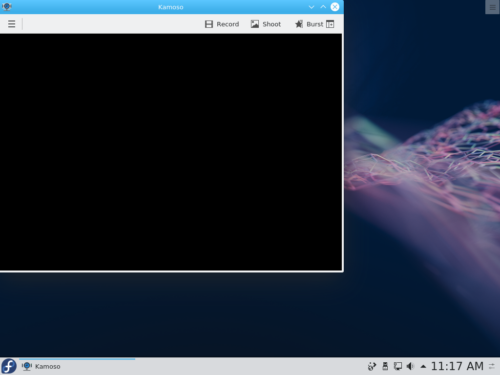This screenshot has width=500, height=375.
Task: Click the Kamoso webcam icon in title bar
Action: (7, 7)
